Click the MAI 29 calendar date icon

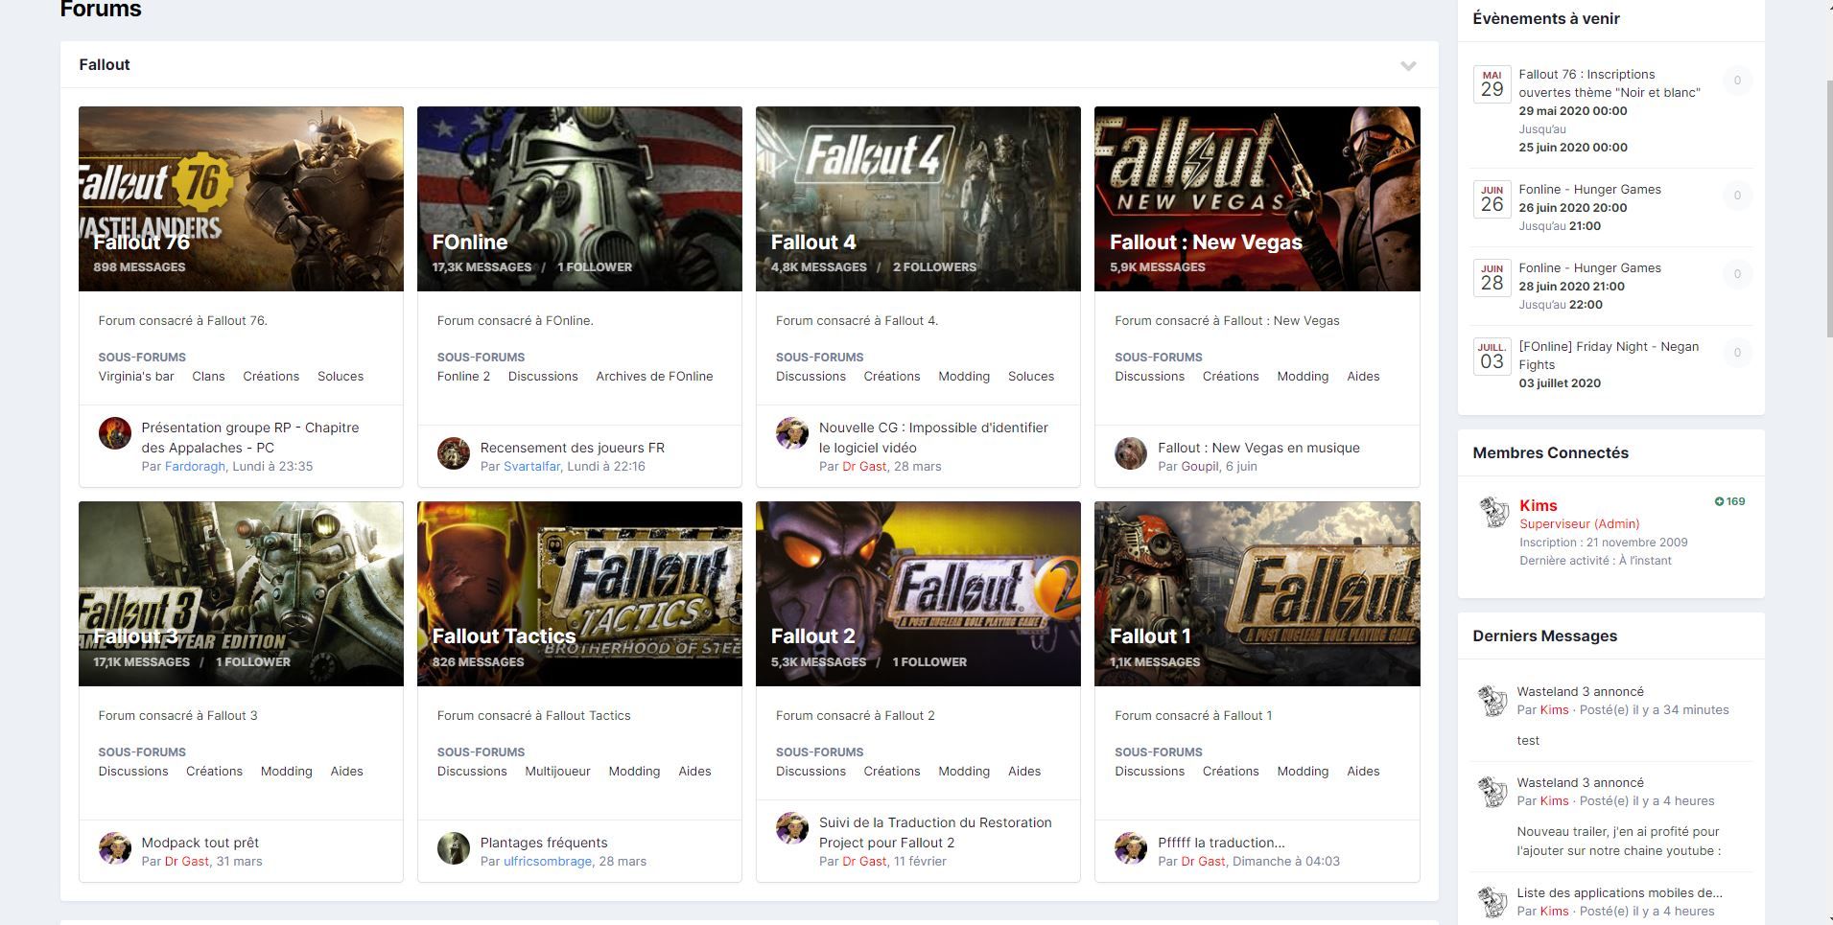pos(1492,84)
